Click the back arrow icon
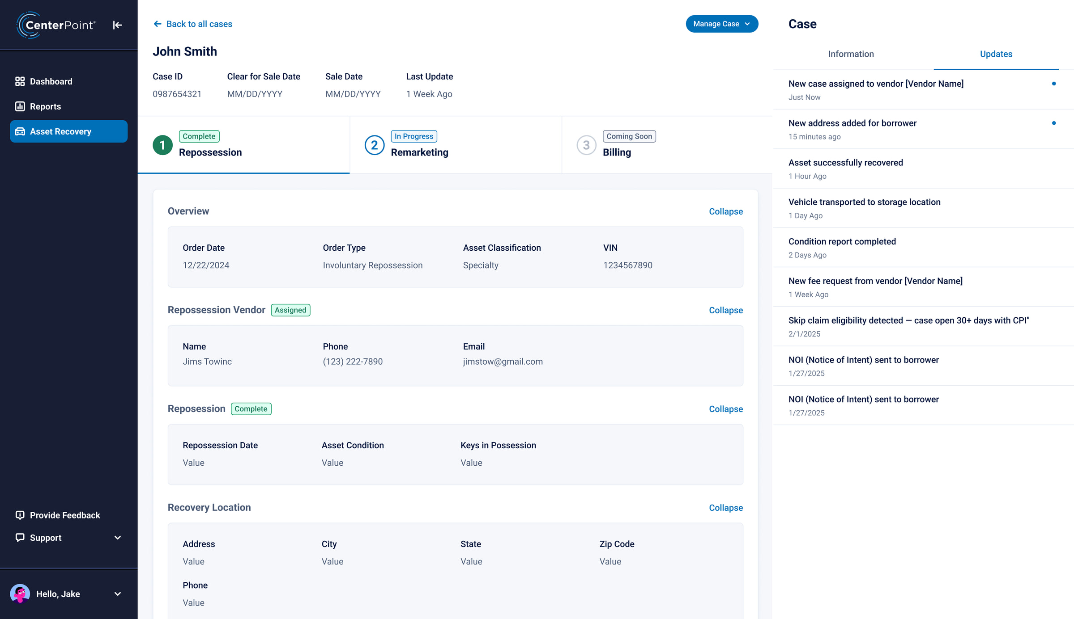The image size is (1074, 619). point(158,24)
